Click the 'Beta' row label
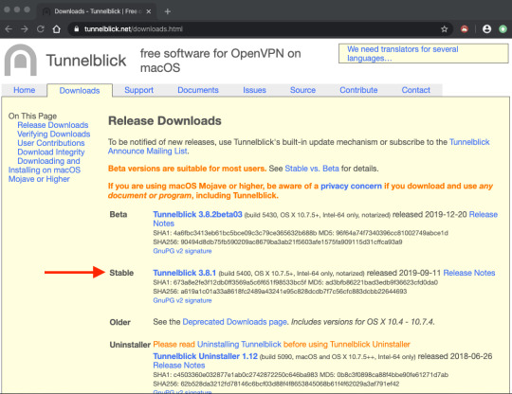Image resolution: width=512 pixels, height=394 pixels. coord(119,215)
